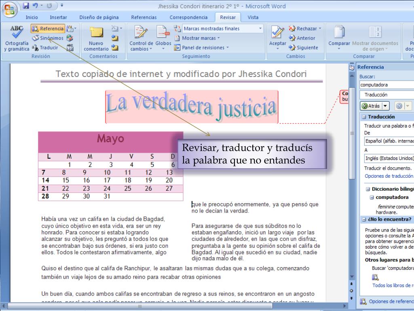Viewport: 414px width, 311px height.
Task: Add a Nuevo comentario
Action: pyautogui.click(x=96, y=38)
